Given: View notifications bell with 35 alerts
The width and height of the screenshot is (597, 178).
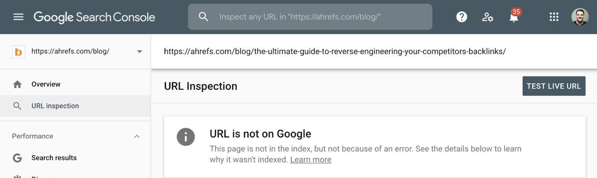Looking at the screenshot, I should point(514,16).
